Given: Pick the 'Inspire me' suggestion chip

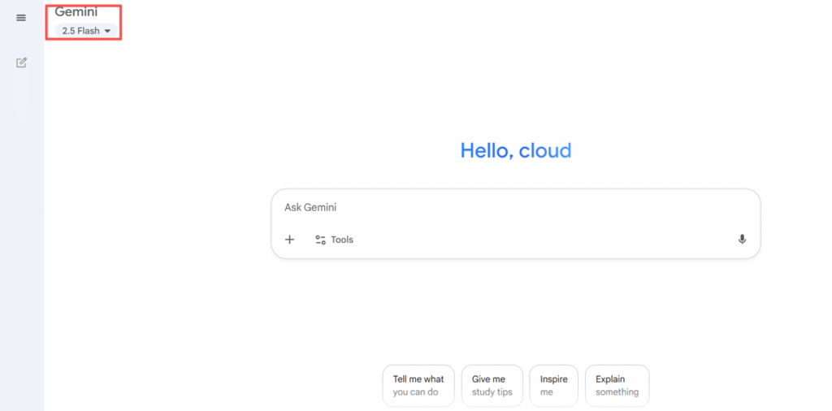Looking at the screenshot, I should (x=553, y=386).
